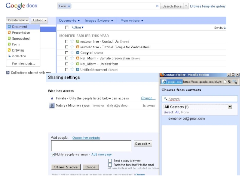Open the 'All Contacts (1)' combo box
Image resolution: width=245 pixels, height=184 pixels.
pyautogui.click(x=198, y=107)
